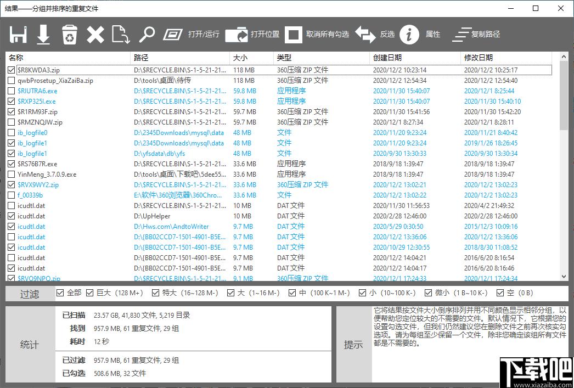Sort by the 名称 column header

coord(68,58)
